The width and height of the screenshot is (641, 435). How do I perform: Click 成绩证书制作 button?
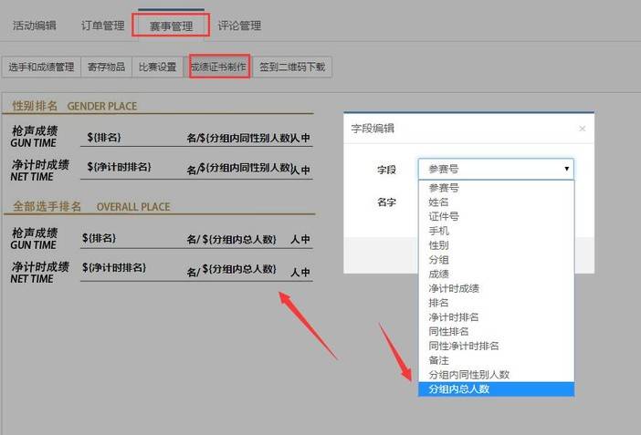pyautogui.click(x=217, y=67)
